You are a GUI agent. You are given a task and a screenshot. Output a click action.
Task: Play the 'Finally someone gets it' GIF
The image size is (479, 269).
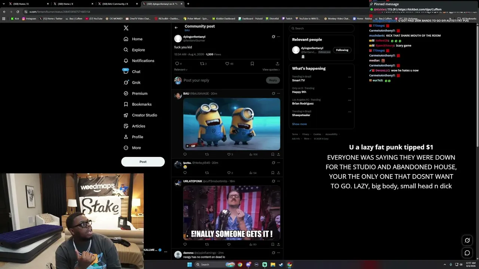(x=187, y=236)
